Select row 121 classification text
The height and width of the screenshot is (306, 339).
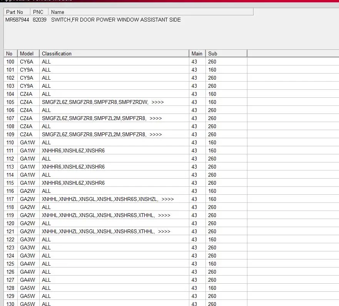(x=106, y=232)
